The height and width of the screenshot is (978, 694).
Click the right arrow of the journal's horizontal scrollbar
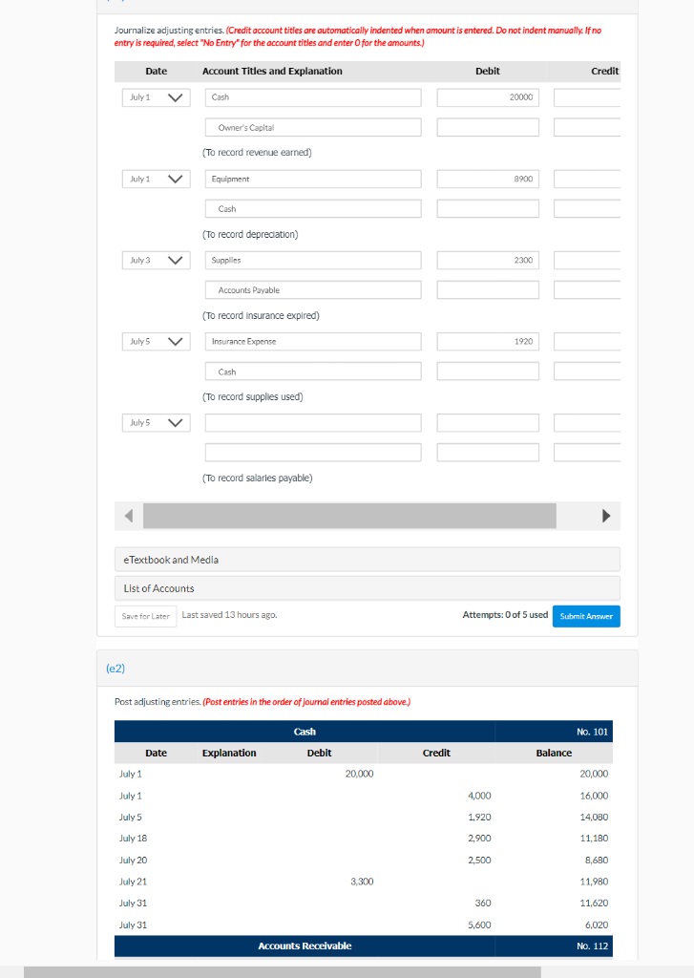(x=606, y=516)
